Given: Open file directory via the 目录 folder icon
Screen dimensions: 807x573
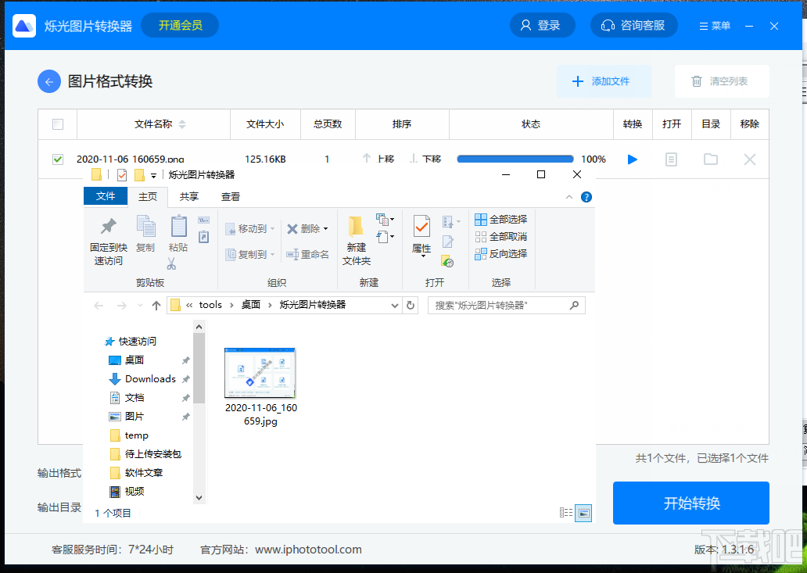Looking at the screenshot, I should [710, 159].
